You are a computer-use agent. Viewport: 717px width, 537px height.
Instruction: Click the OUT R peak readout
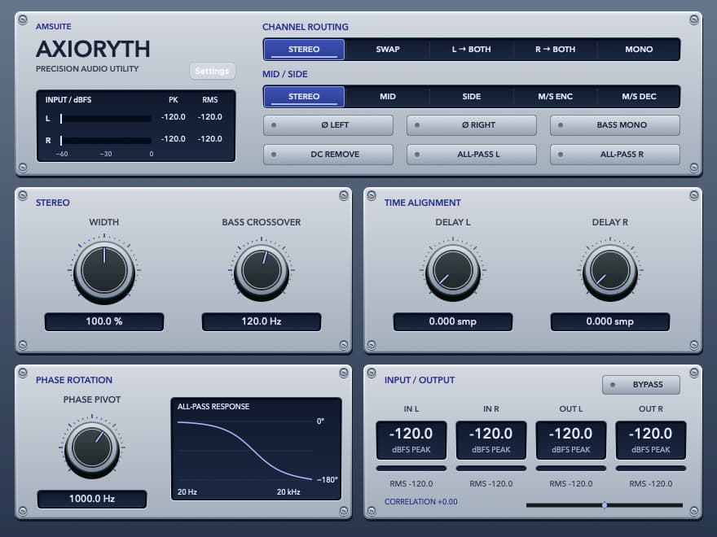[x=651, y=440]
